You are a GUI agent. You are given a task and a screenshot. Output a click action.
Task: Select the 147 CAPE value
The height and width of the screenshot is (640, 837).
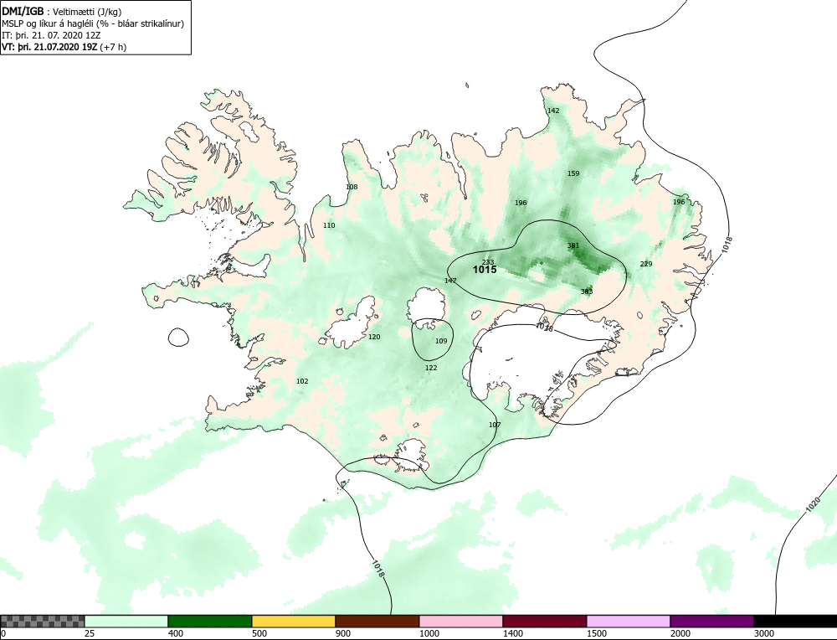450,281
